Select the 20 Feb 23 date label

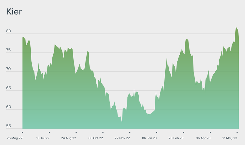pyautogui.click(x=176, y=138)
